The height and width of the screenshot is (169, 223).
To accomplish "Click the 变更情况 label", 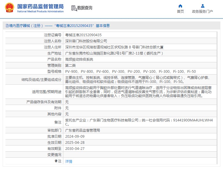I will 54,155.
